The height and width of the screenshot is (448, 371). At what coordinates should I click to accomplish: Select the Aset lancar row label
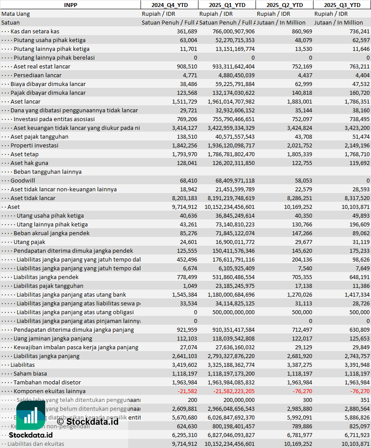pos(25,102)
